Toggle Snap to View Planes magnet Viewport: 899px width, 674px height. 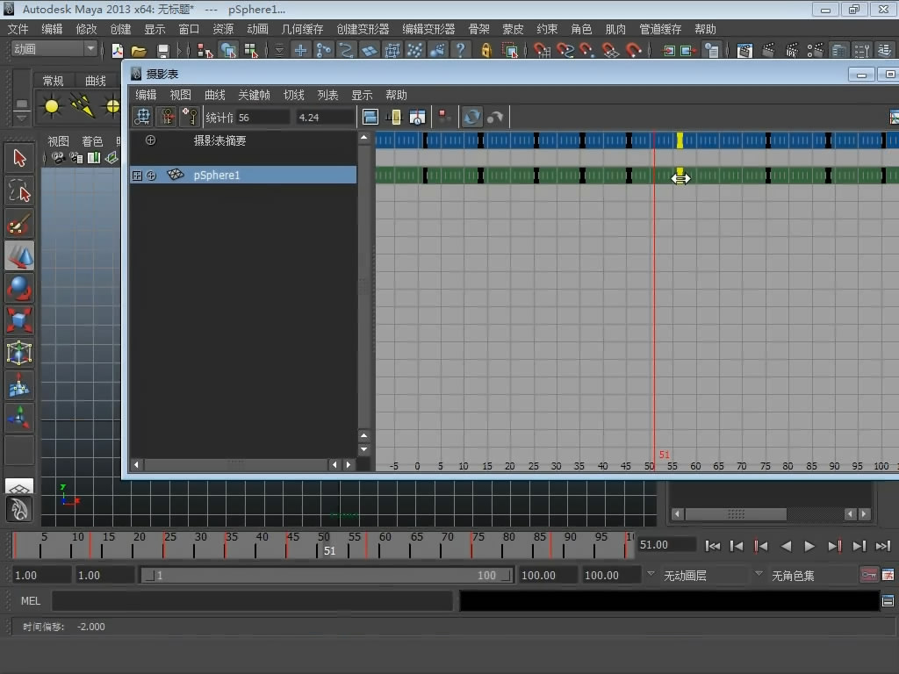[611, 50]
